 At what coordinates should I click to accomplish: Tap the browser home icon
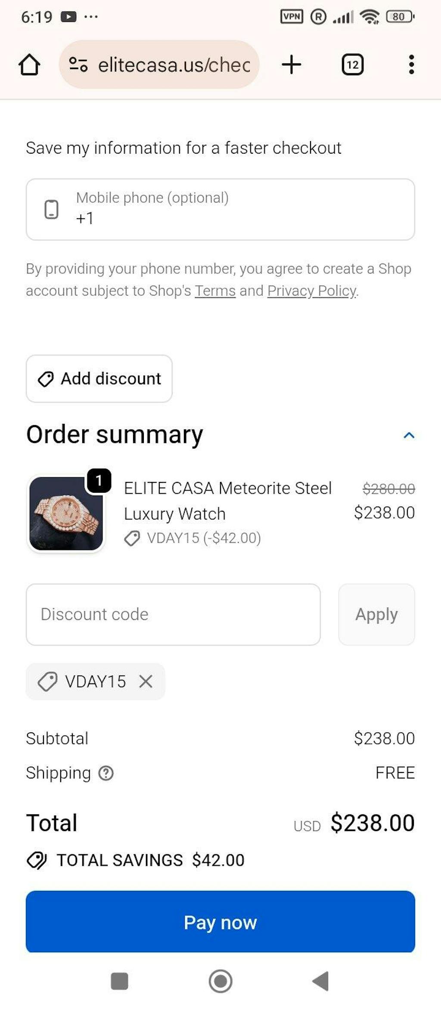coord(29,65)
